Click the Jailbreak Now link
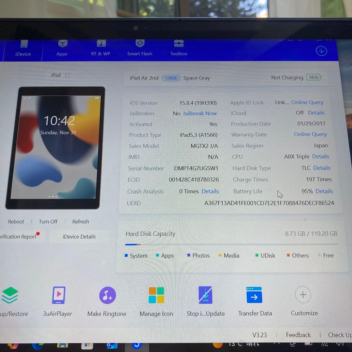This screenshot has height=352, width=352. pos(200,113)
